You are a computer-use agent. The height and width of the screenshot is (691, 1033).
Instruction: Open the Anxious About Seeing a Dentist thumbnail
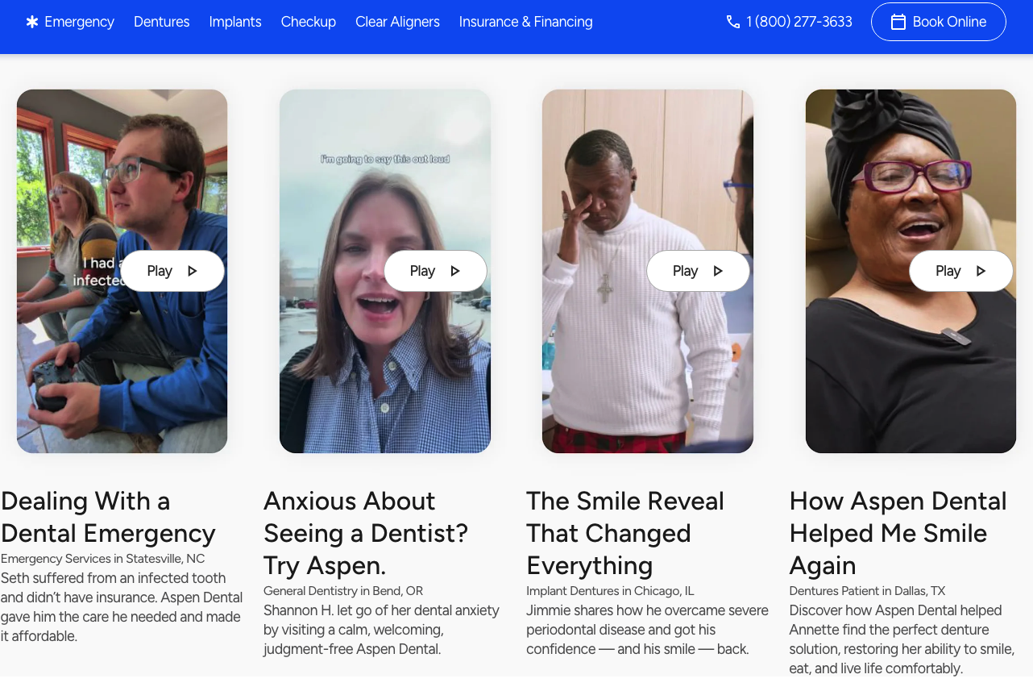click(385, 271)
